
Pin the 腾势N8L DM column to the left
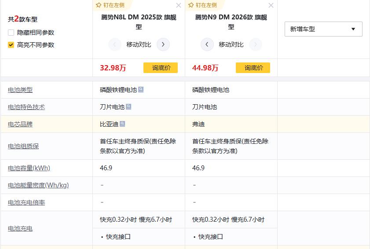click(x=110, y=5)
